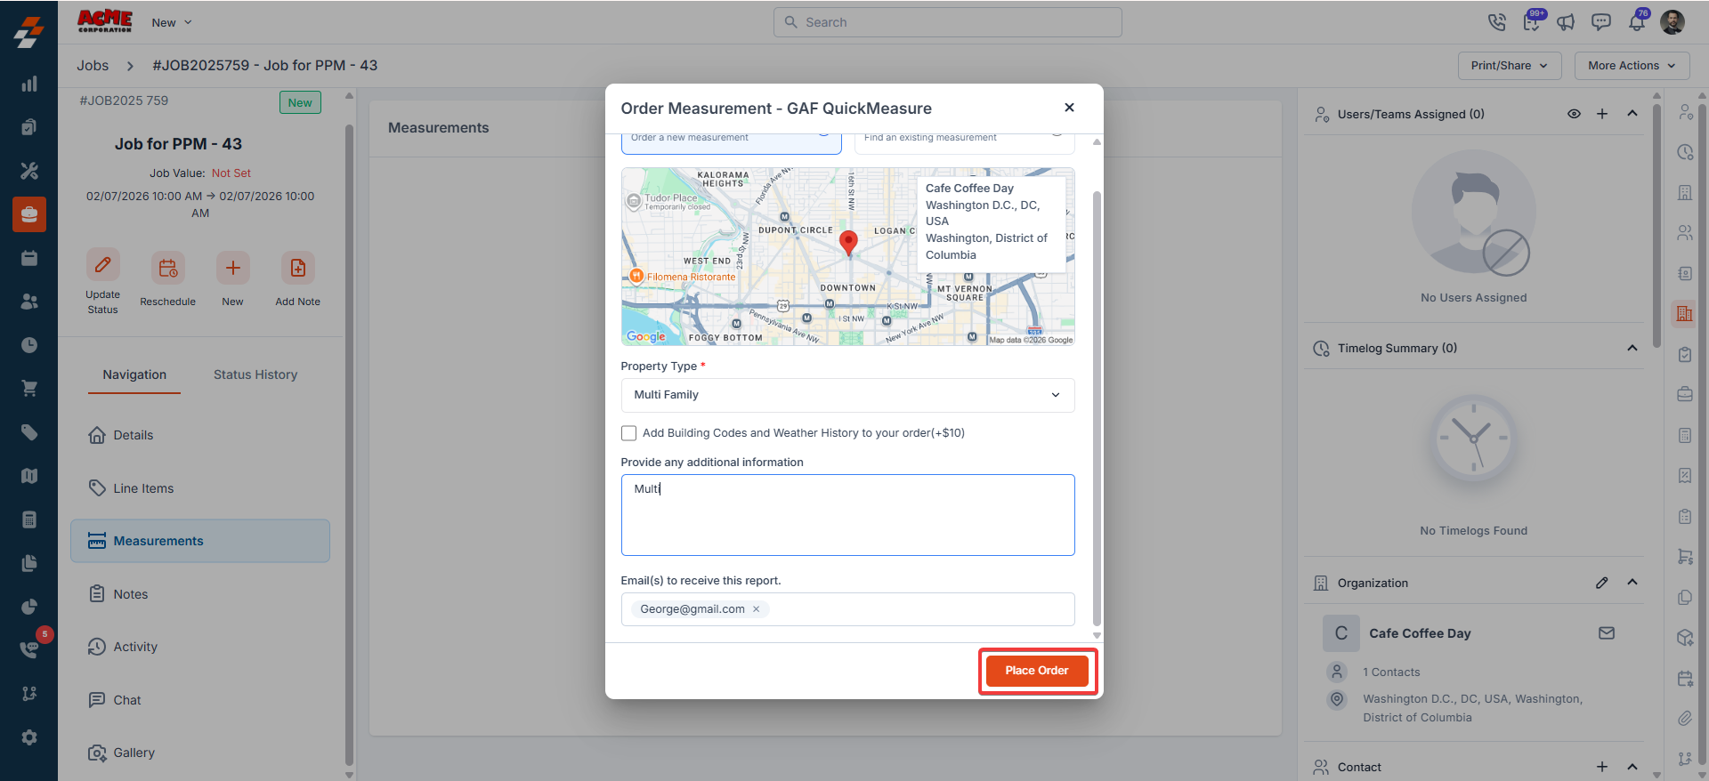Collapse the Organization section
This screenshot has width=1709, height=781.
click(1632, 583)
